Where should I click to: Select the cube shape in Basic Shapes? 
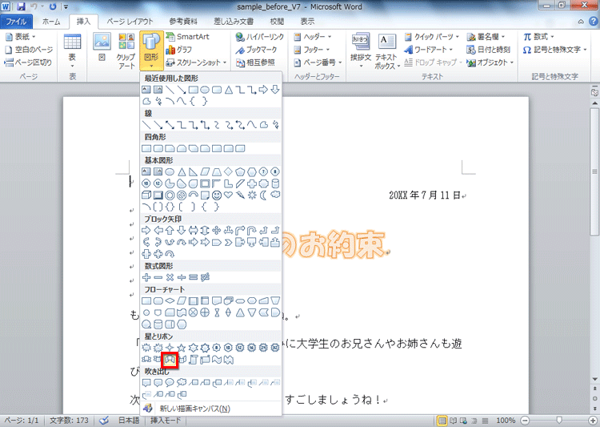(x=146, y=195)
